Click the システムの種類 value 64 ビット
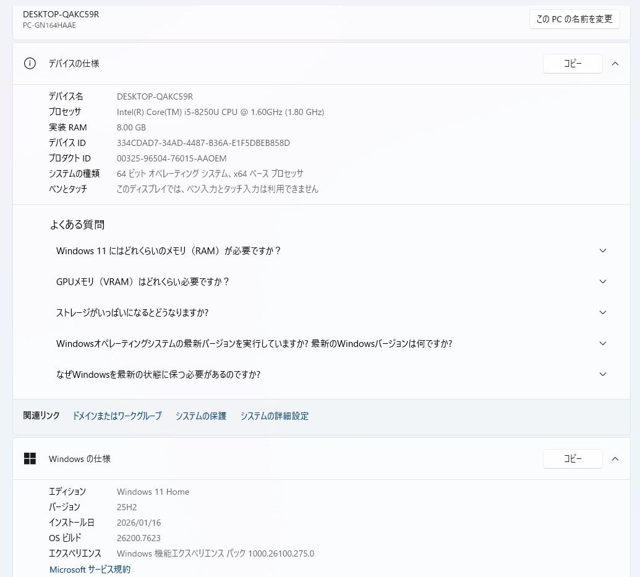Screen dimensions: 640x577 [x=210, y=174]
